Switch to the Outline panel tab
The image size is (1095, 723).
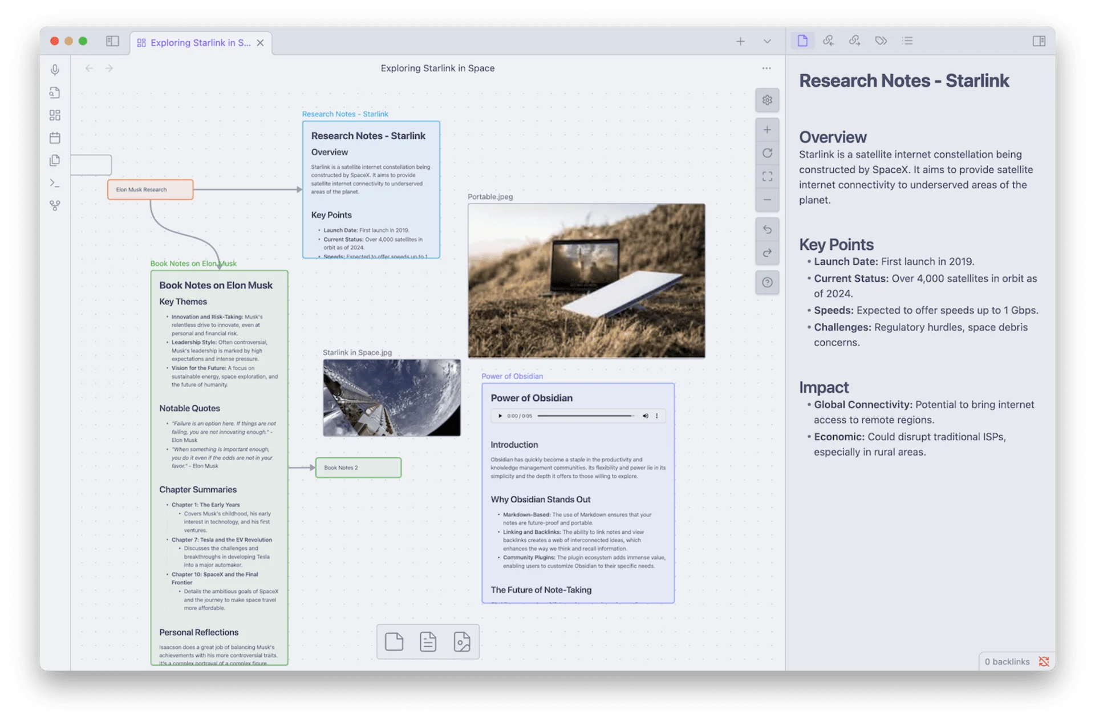pyautogui.click(x=907, y=41)
